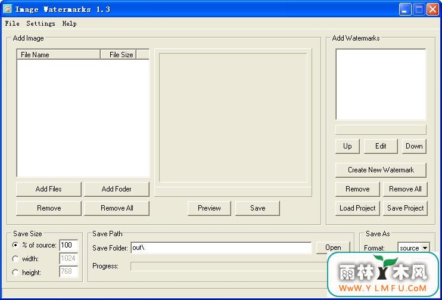Click the % of source value field
The height and width of the screenshot is (300, 442).
(69, 245)
